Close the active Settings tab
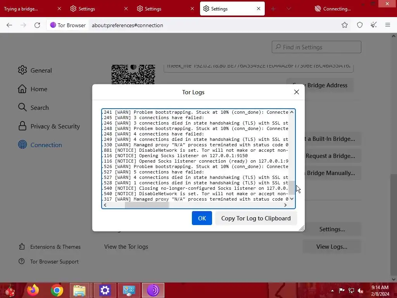This screenshot has width=397, height=298. (259, 9)
